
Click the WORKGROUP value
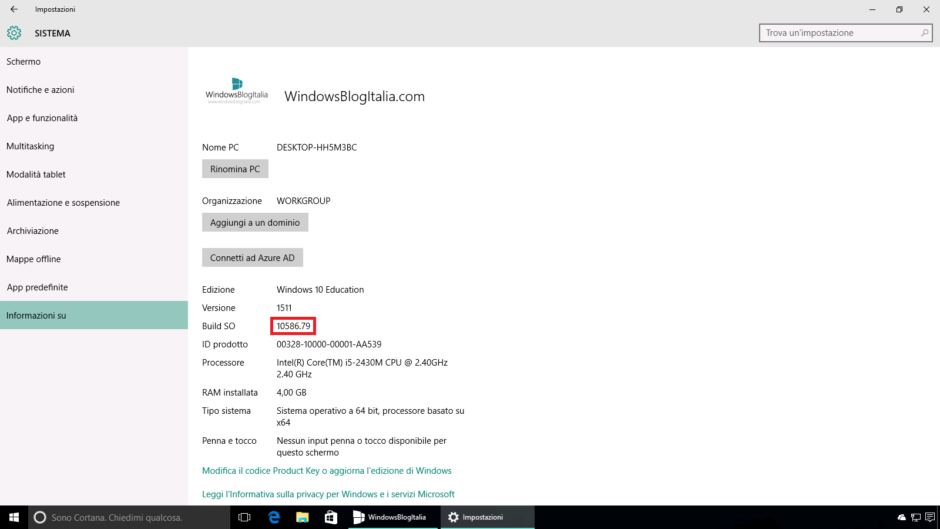tap(304, 201)
